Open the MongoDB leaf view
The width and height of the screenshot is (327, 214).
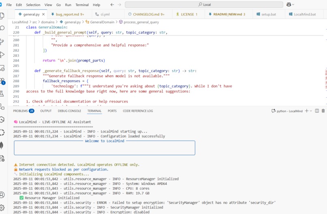(2, 145)
